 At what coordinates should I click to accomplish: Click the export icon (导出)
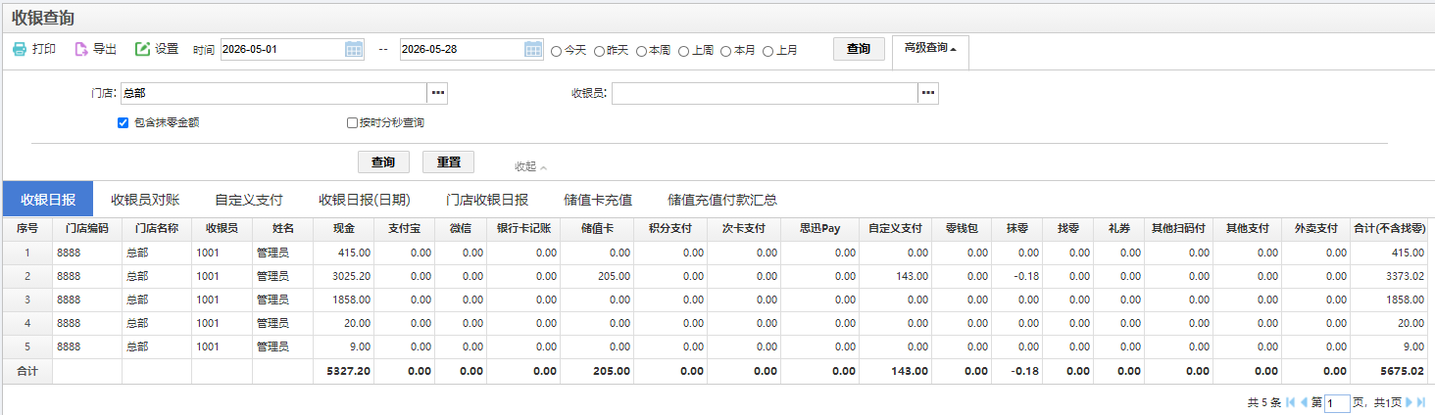(81, 49)
